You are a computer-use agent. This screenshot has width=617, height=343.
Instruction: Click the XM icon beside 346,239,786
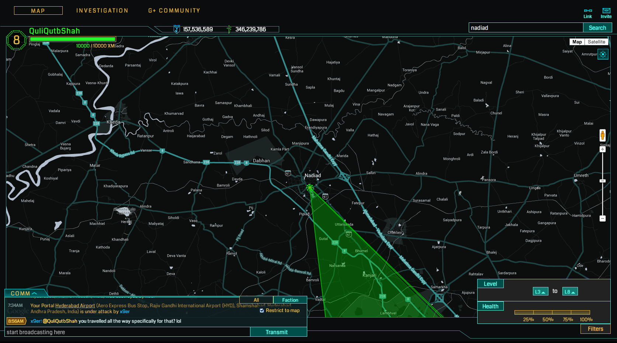tap(229, 29)
